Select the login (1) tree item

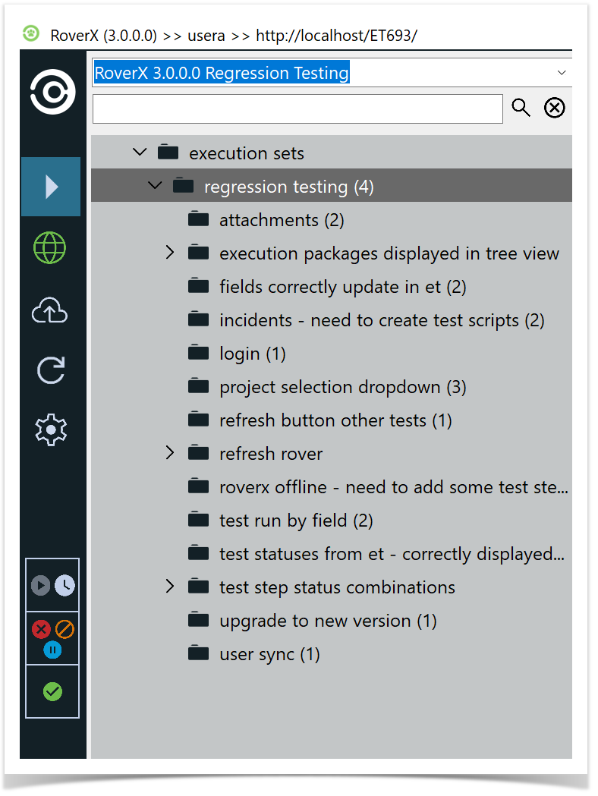click(252, 354)
